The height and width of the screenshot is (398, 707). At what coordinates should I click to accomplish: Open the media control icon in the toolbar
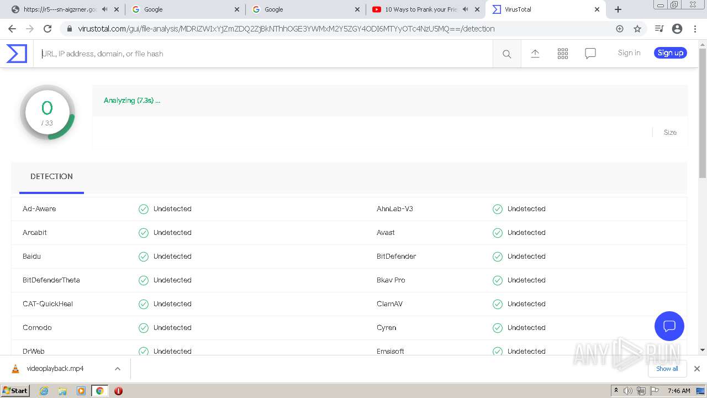[659, 29]
